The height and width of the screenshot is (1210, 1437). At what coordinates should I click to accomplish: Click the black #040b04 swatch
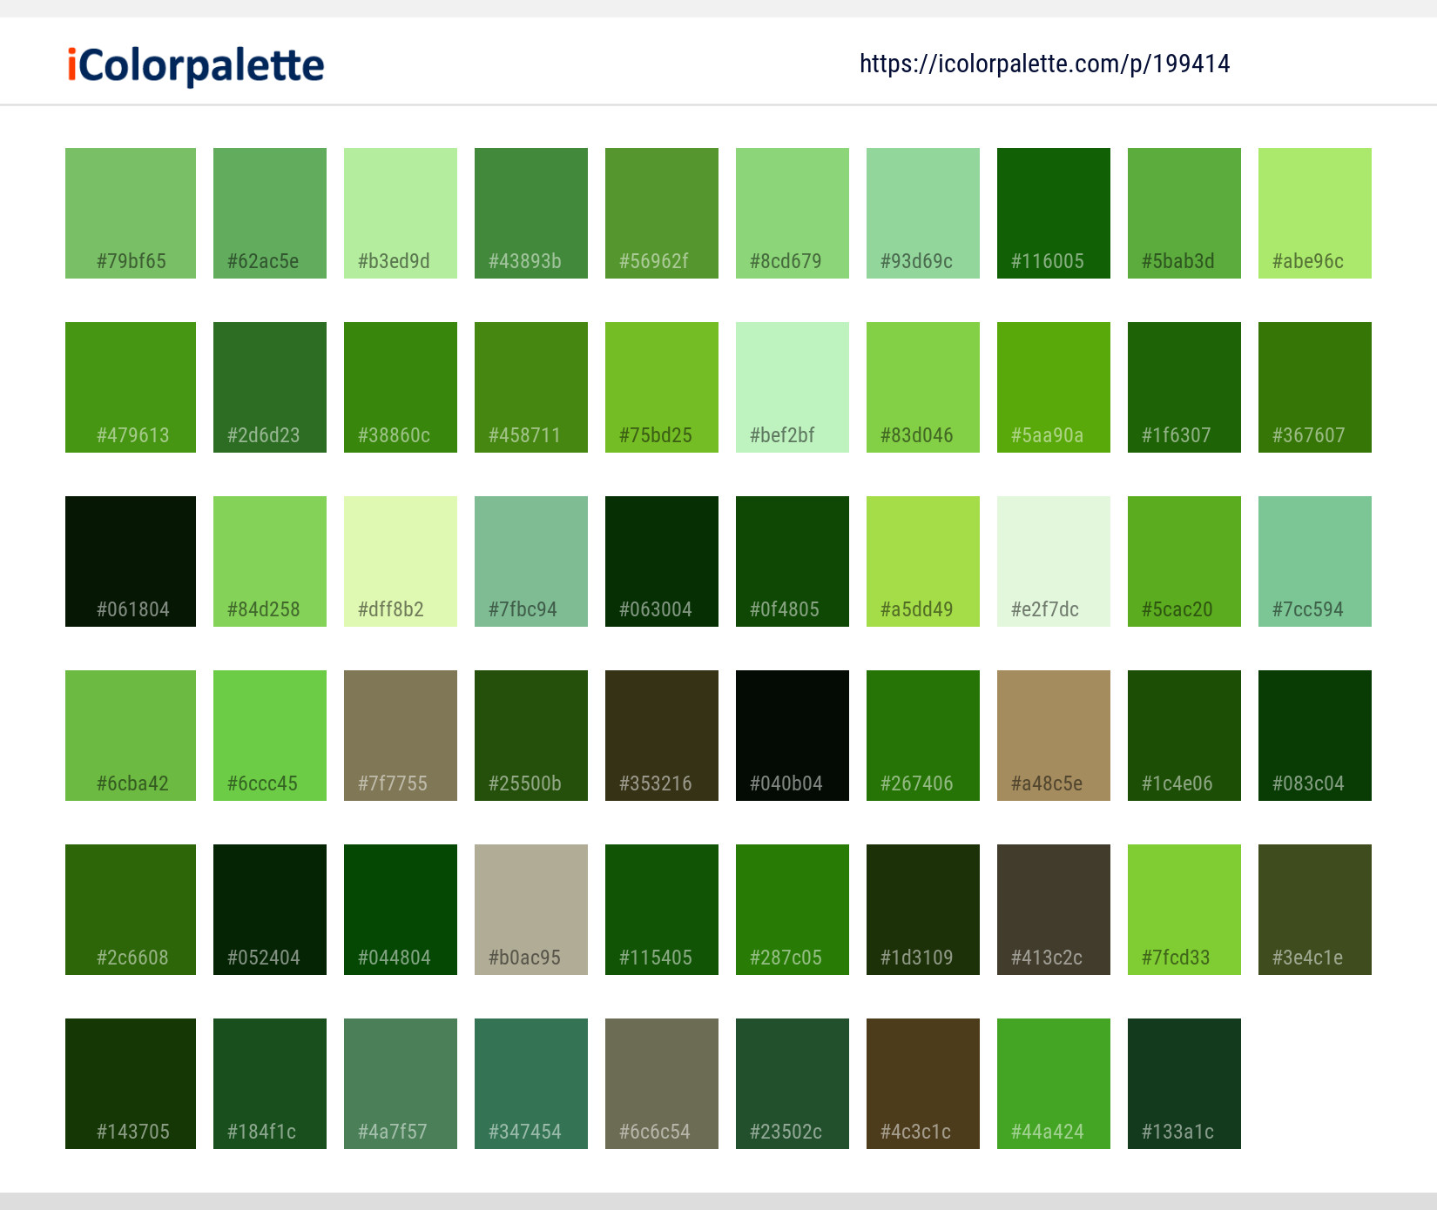pos(793,736)
